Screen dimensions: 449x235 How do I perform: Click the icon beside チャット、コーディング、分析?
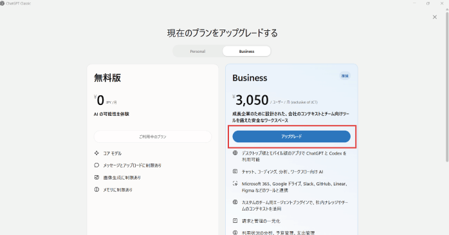235,171
